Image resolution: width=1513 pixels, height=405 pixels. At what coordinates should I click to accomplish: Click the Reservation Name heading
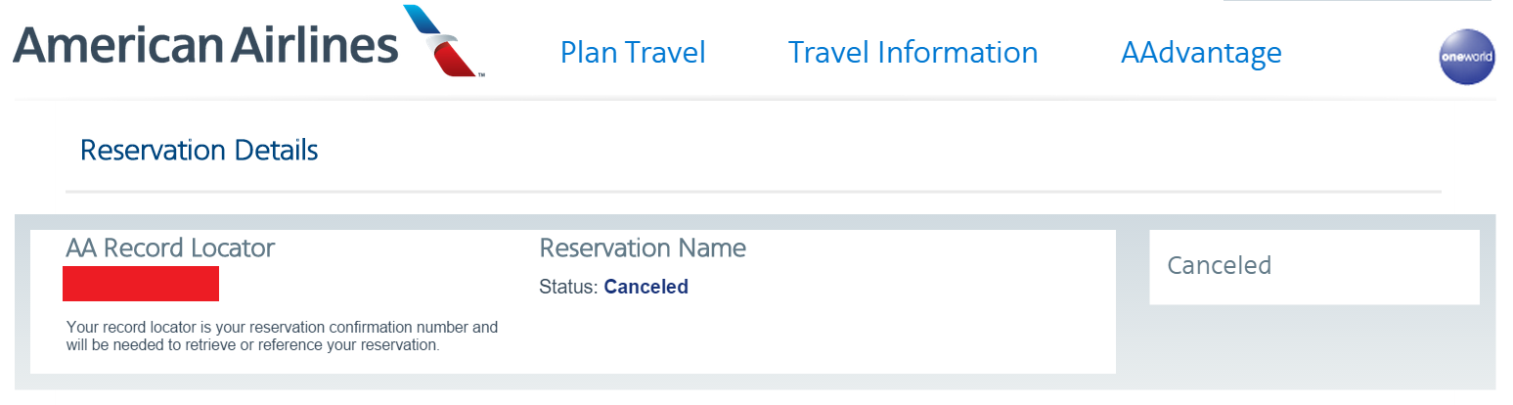643,247
